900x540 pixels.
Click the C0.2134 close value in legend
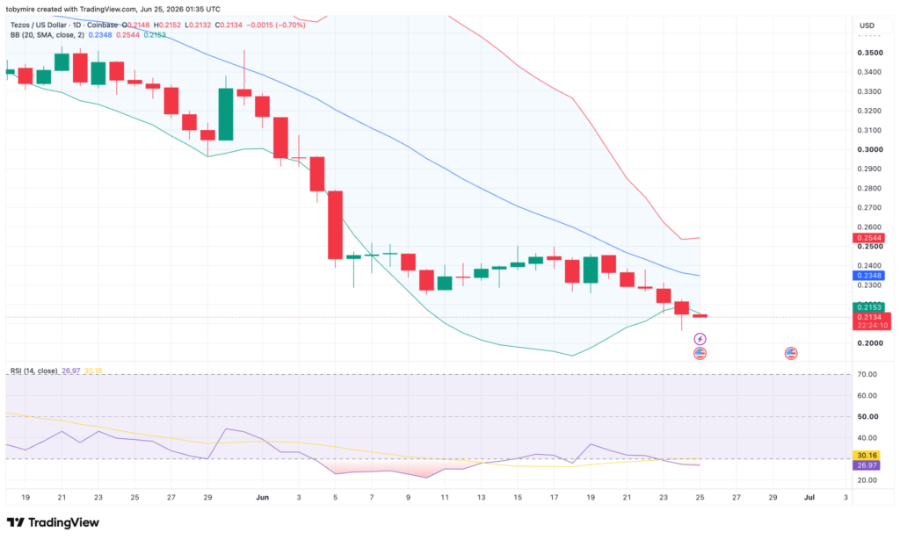229,25
